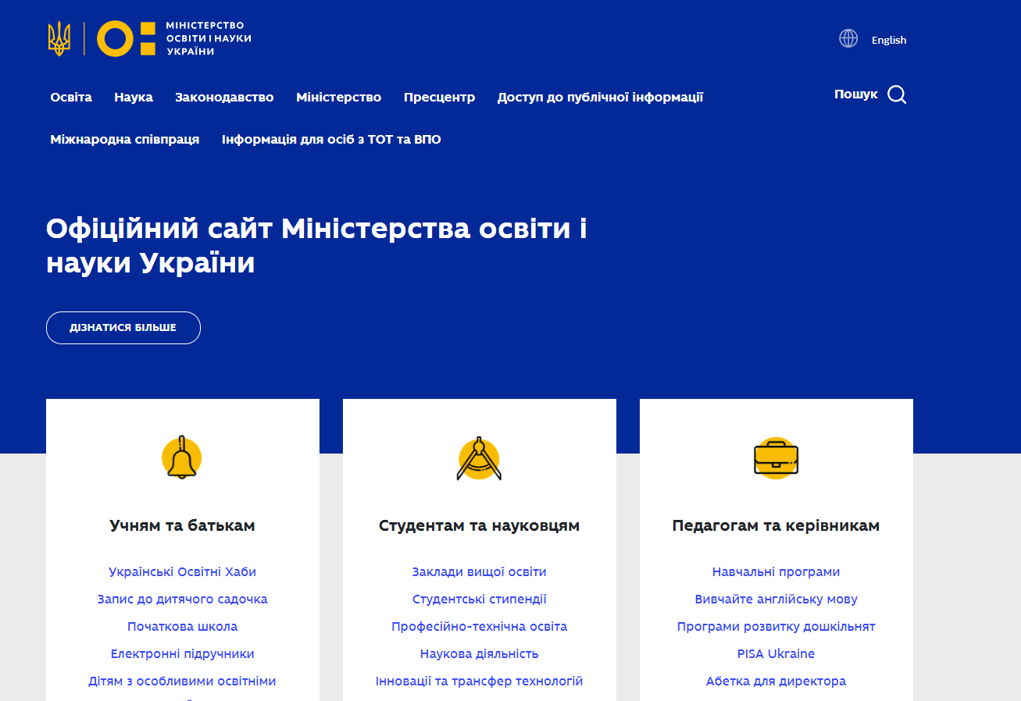Open the Українські Освітні Хаби link
The width and height of the screenshot is (1021, 701).
click(182, 572)
